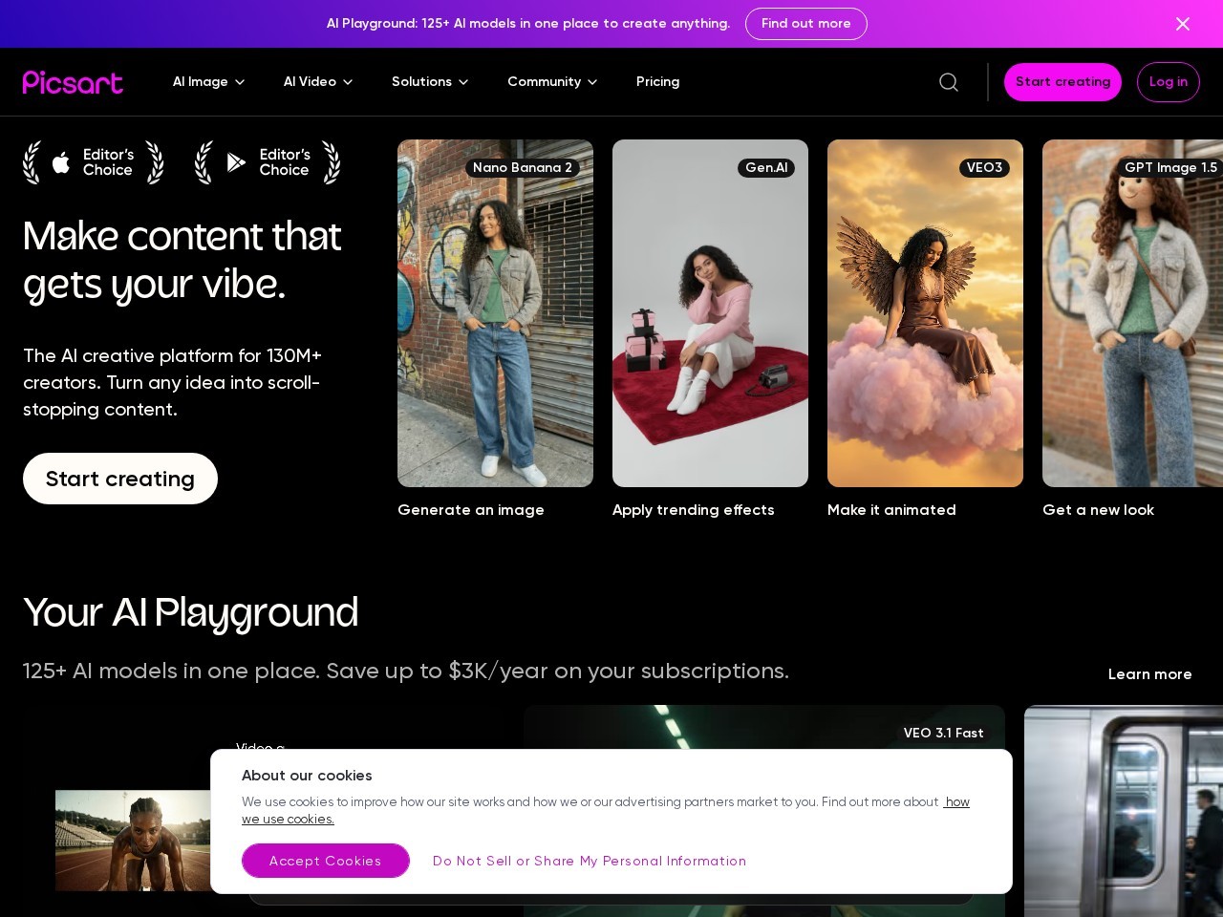Click the Apple Editor's Choice badge
The width and height of the screenshot is (1223, 917).
click(93, 162)
